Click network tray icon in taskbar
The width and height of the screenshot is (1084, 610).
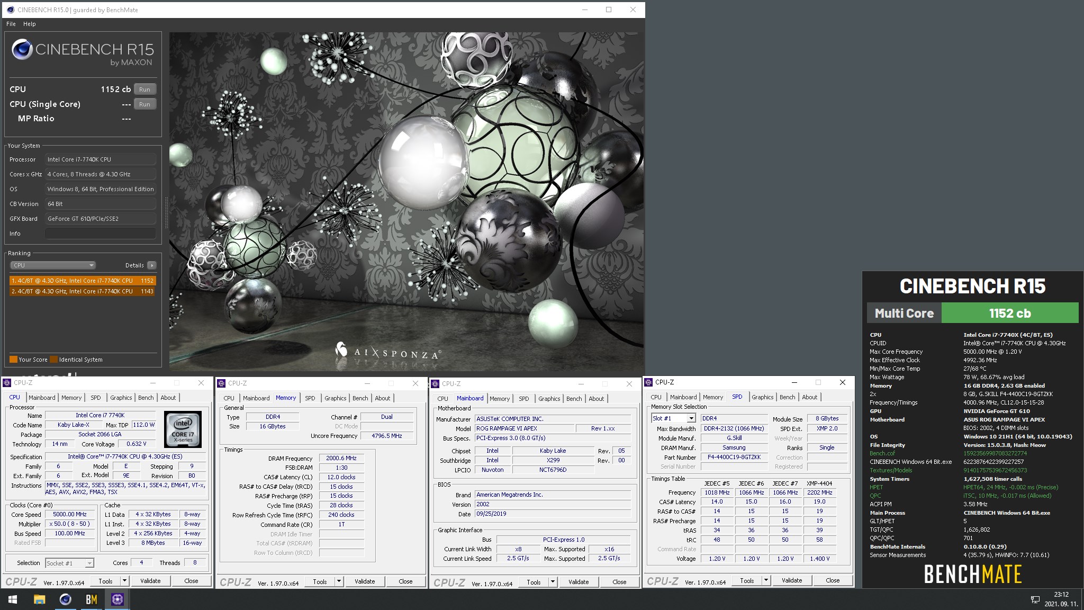click(x=1035, y=599)
